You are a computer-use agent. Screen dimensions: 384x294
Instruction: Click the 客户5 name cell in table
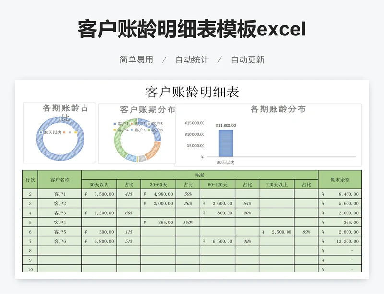coord(60,232)
